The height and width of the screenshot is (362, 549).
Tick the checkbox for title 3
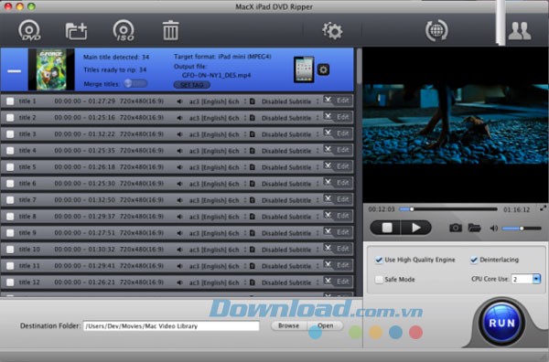pos(10,134)
